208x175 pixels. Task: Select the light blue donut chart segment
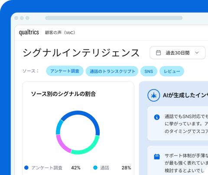click(x=59, y=127)
